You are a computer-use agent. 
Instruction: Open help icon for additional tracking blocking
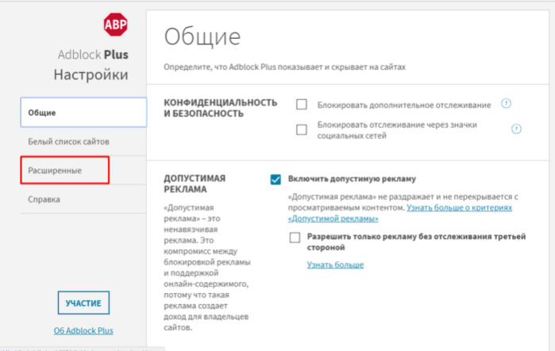pyautogui.click(x=506, y=103)
